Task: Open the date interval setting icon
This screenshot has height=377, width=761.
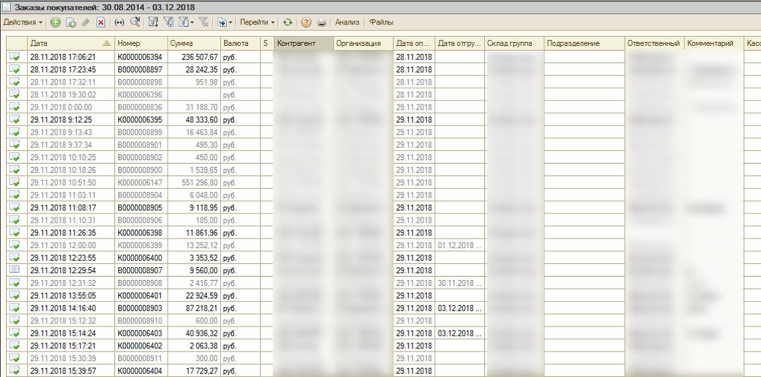Action: pyautogui.click(x=120, y=22)
